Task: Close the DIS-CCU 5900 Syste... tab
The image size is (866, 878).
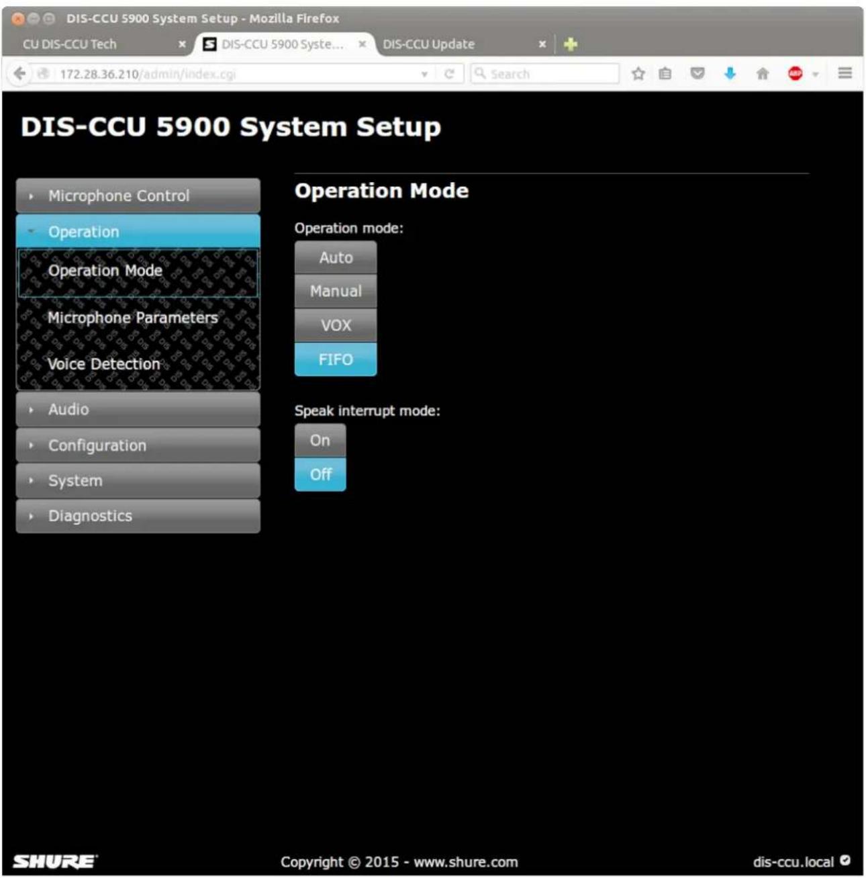Action: click(363, 44)
